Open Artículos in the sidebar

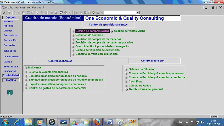(8, 26)
